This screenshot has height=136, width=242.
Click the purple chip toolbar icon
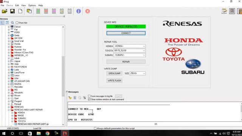click(54, 11)
